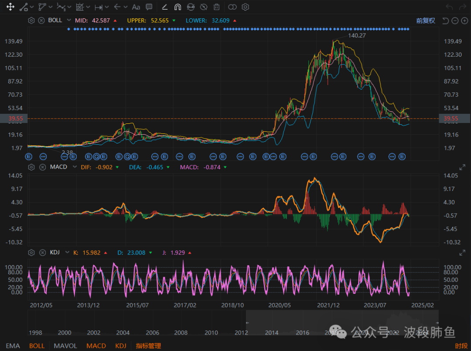Delete drawings with the trash icon
Viewport: 471px width, 351px height.
217,7
